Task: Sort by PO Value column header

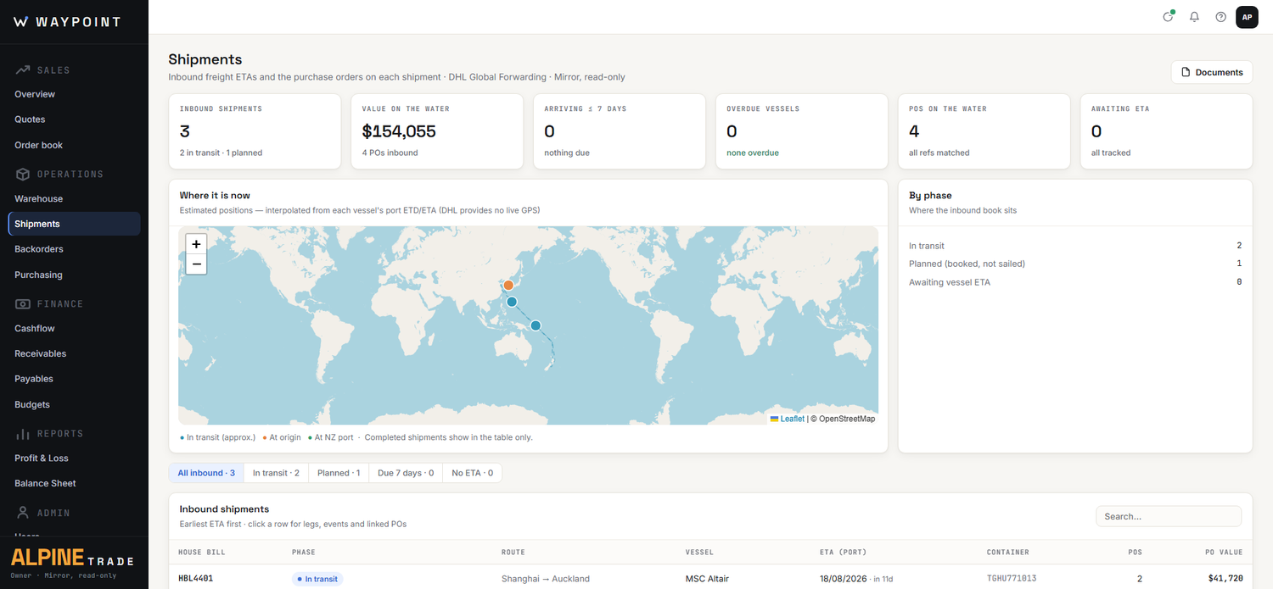Action: pos(1224,552)
